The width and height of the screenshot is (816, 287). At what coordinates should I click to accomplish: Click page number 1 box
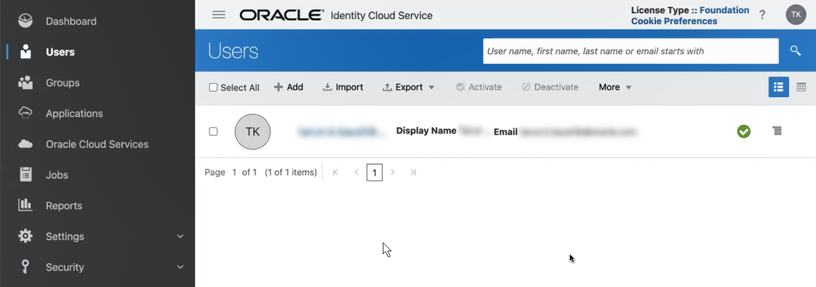[x=375, y=172]
